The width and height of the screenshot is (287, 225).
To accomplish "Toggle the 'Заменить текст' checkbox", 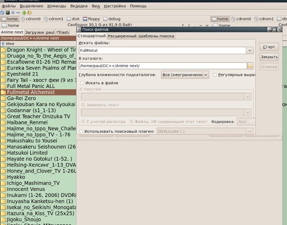I will (x=83, y=105).
